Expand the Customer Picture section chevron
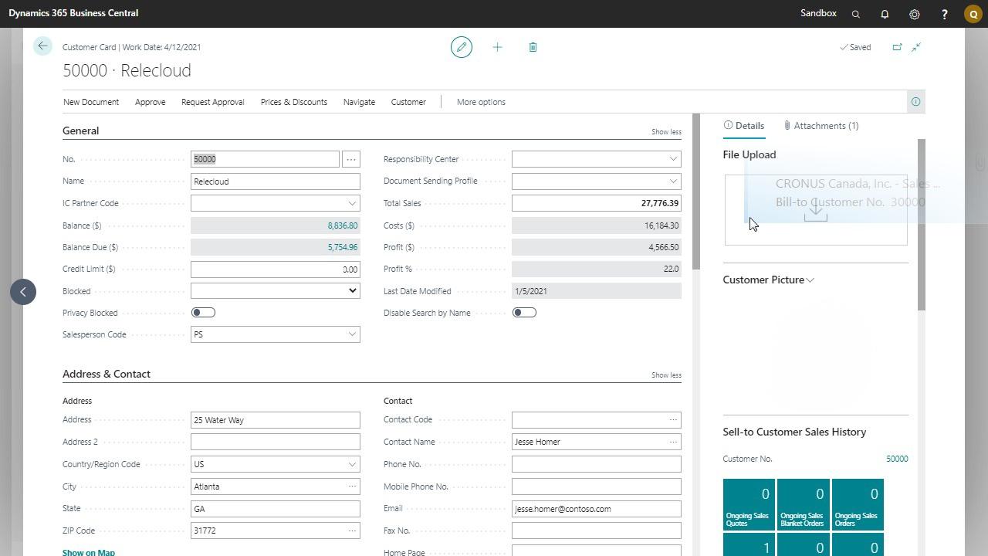988x556 pixels. point(810,280)
